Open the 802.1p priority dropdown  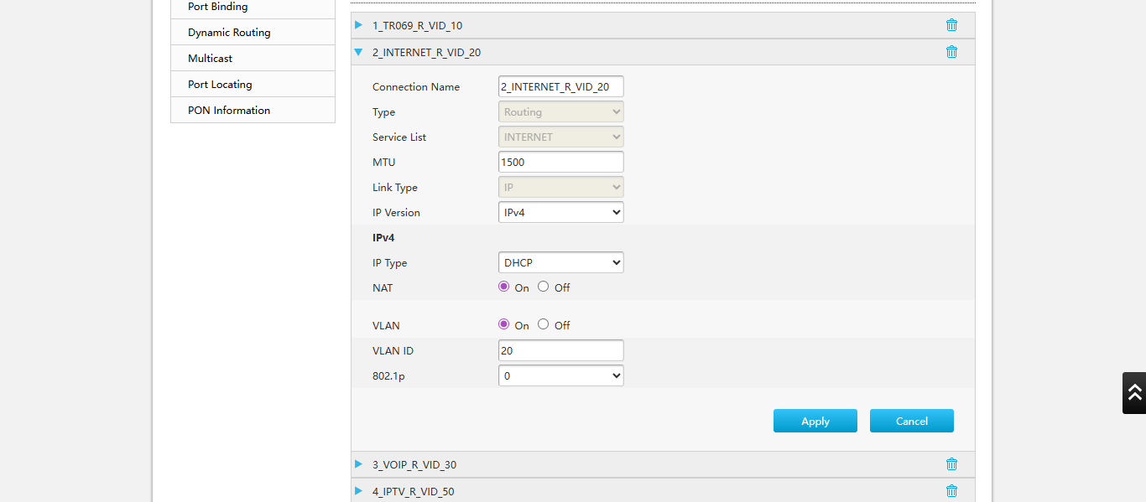(560, 375)
